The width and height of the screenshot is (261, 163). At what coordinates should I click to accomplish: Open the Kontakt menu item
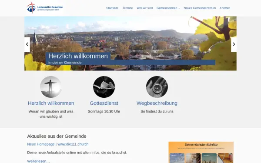[224, 8]
